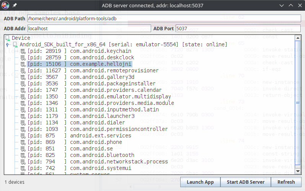
Task: Select process com.android.deskclock pid 28759
Action: point(81,57)
